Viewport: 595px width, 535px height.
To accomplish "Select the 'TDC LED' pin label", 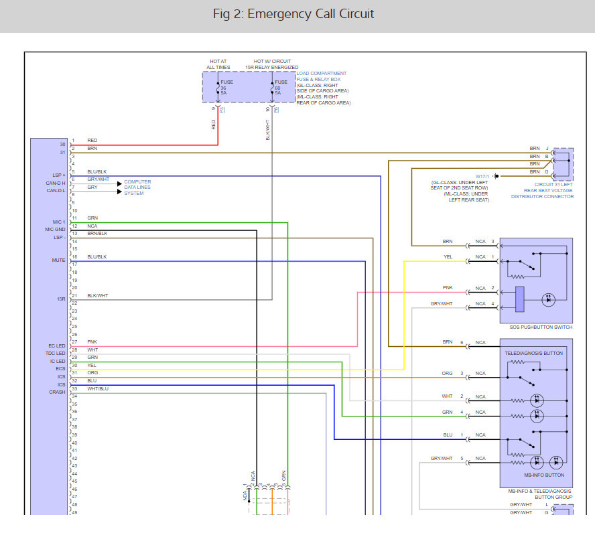I will coord(56,353).
